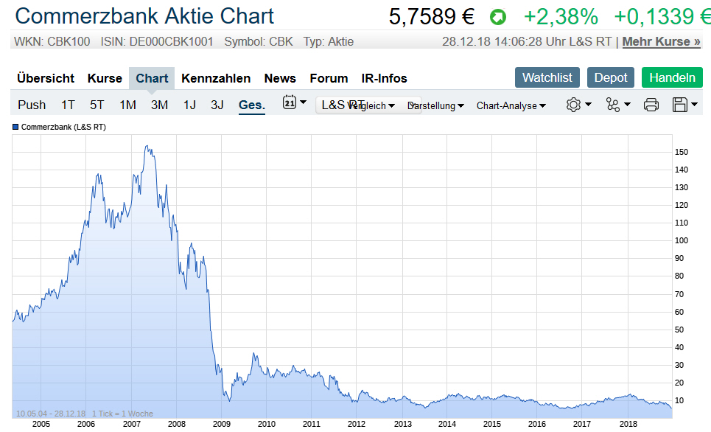Click the green arrow price trend icon
The image size is (711, 432).
pyautogui.click(x=499, y=17)
